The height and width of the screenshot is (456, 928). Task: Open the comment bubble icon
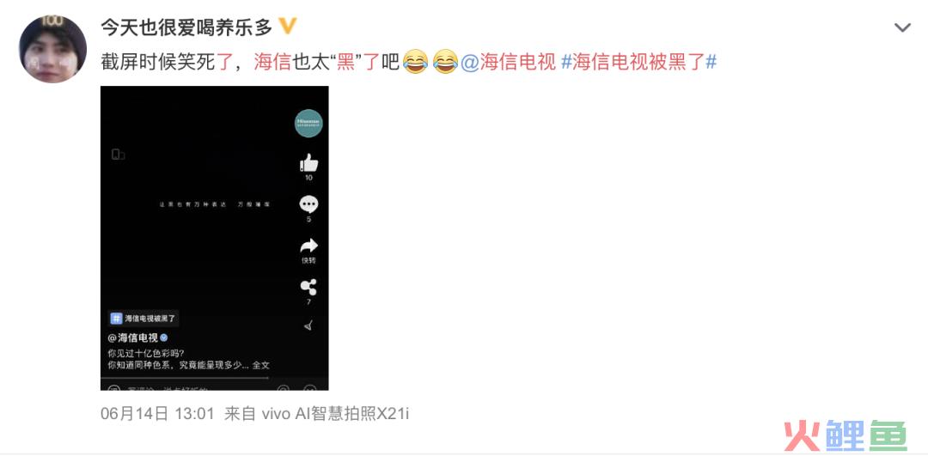click(308, 204)
